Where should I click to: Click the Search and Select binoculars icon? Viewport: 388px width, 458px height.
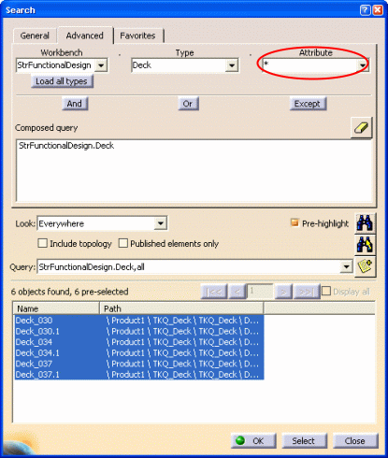click(x=365, y=245)
